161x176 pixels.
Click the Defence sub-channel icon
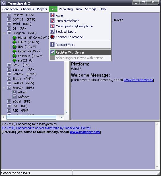point(15,97)
